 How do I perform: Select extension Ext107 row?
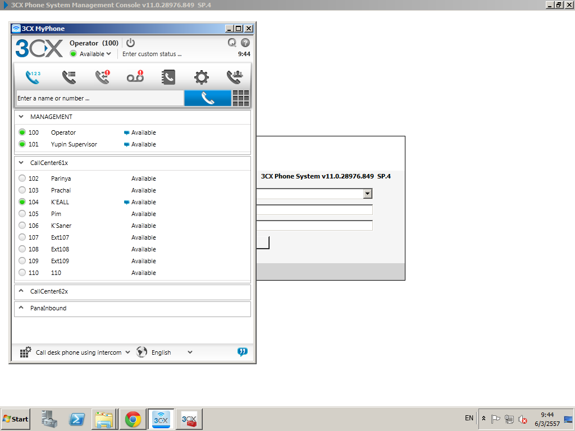(x=133, y=237)
